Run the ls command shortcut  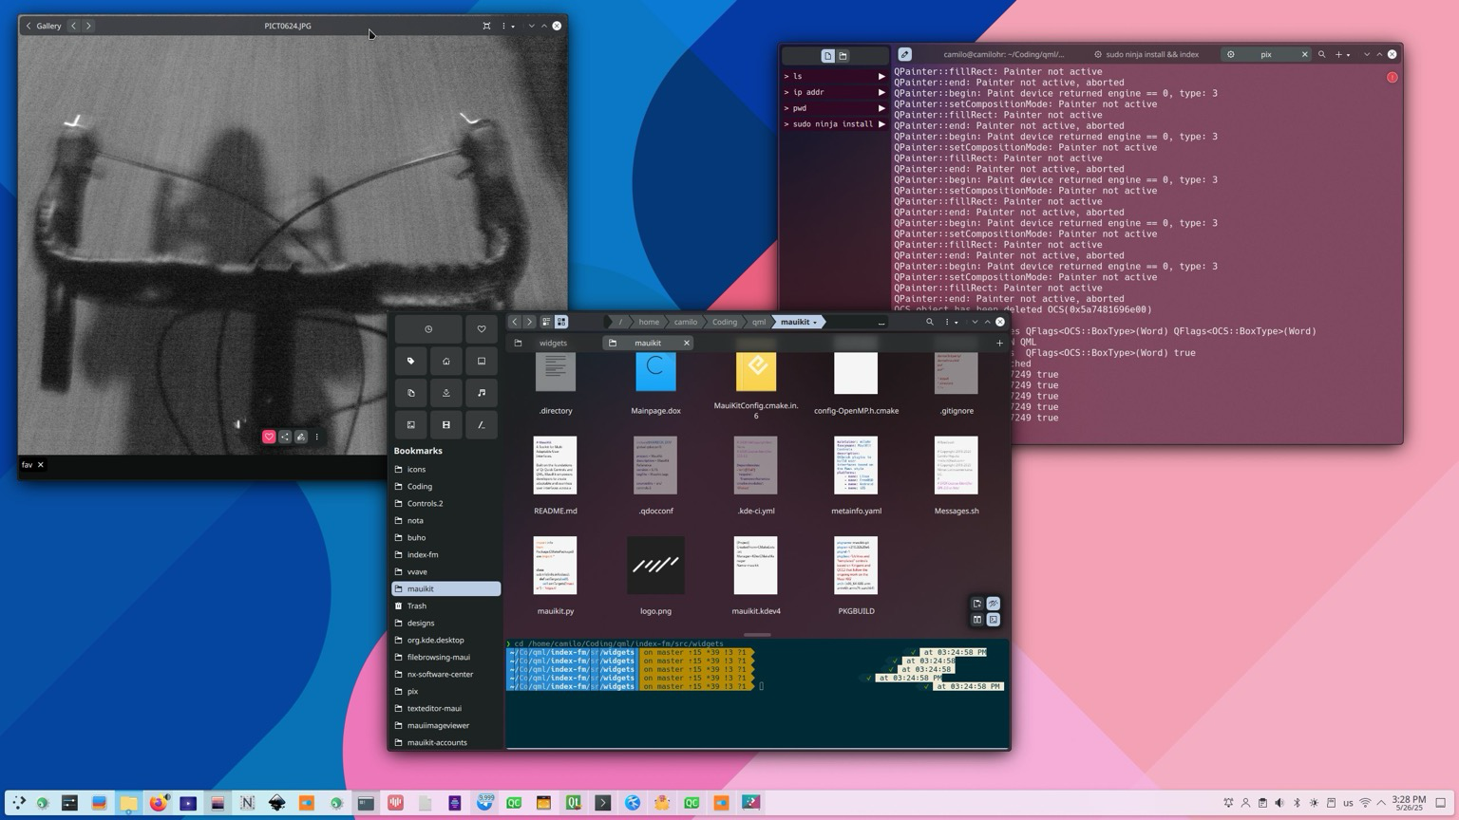[x=835, y=76]
